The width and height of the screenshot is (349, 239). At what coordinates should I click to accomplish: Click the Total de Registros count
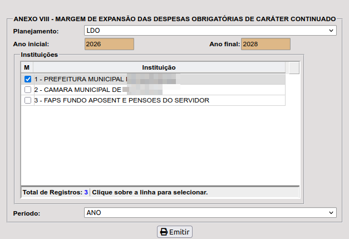pos(86,192)
